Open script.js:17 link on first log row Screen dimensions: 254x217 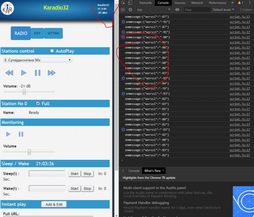tap(240, 17)
